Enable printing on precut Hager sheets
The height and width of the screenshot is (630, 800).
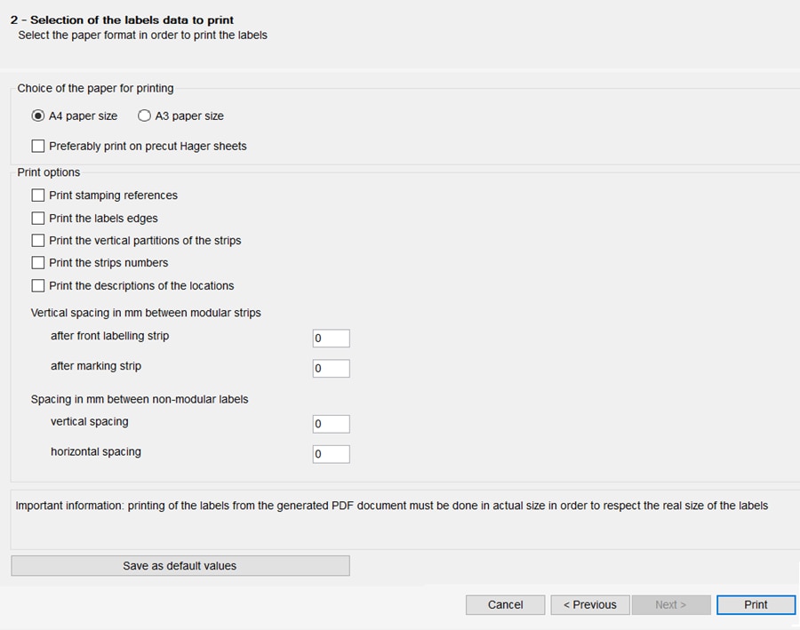point(37,146)
